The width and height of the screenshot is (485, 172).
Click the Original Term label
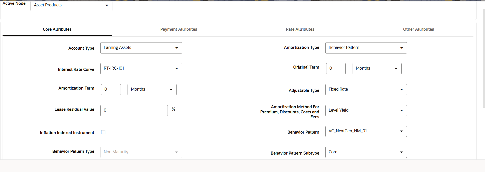coord(306,67)
